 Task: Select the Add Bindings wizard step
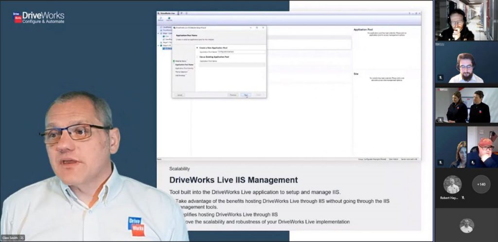pos(180,75)
